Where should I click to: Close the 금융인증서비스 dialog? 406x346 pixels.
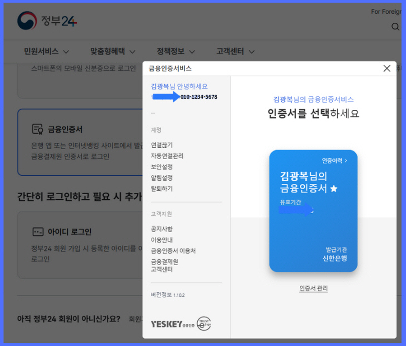tap(387, 68)
